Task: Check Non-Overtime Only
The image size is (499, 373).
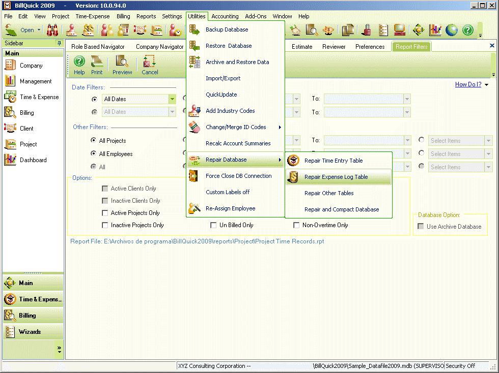Action: tap(296, 225)
